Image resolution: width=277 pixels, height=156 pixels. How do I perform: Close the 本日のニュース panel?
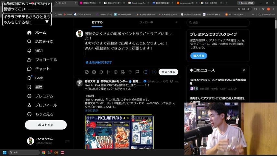[244, 70]
